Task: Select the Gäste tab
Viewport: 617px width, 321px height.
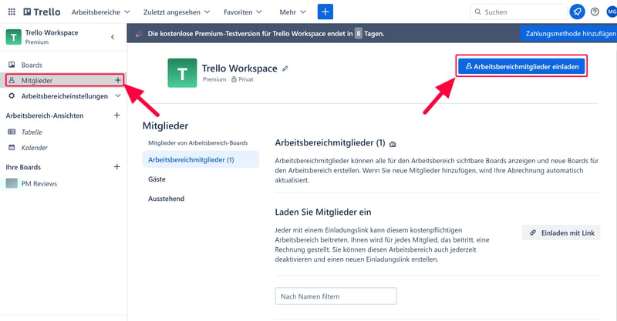Action: [157, 179]
